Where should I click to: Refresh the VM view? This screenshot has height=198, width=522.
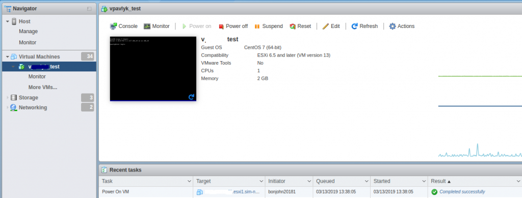(x=364, y=26)
